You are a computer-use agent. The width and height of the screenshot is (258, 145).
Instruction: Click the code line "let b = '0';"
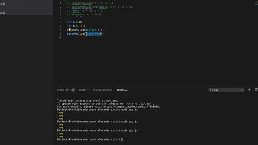(x=76, y=26)
